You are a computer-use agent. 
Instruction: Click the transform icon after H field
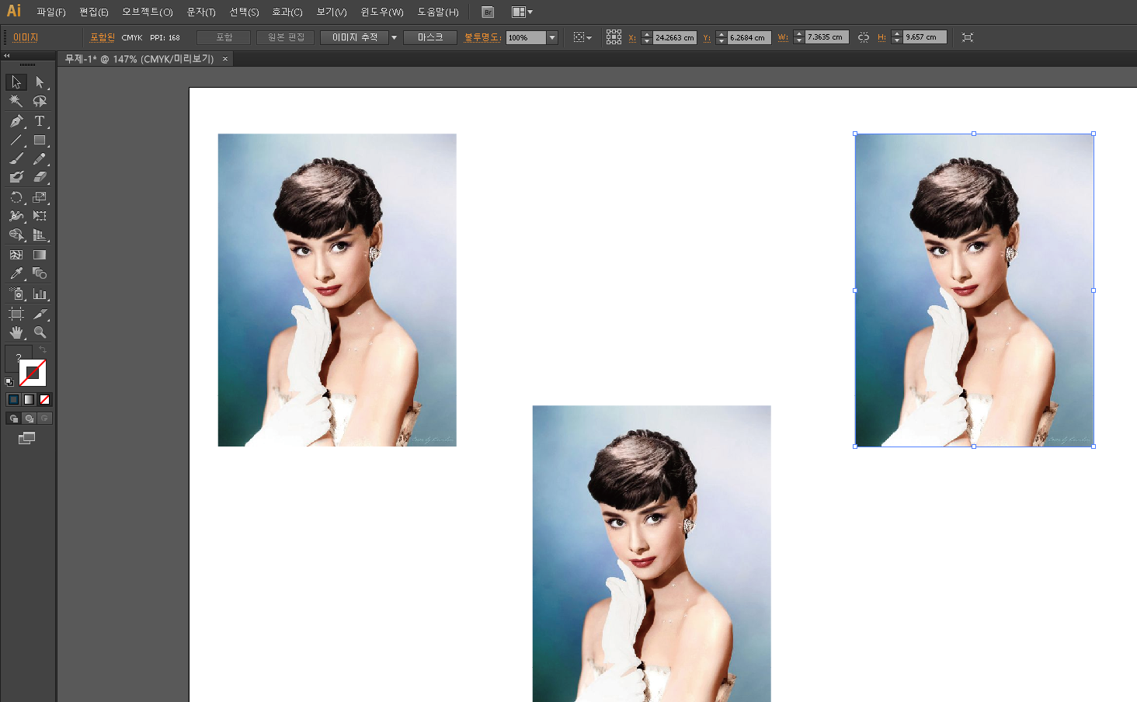tap(968, 37)
